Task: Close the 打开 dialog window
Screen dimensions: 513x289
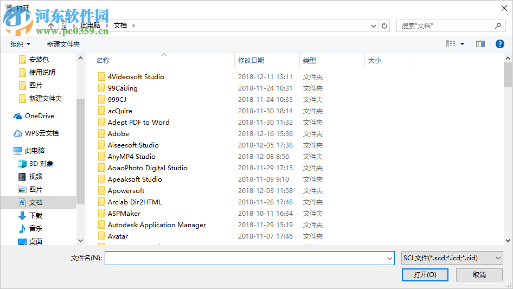Action: (x=504, y=8)
